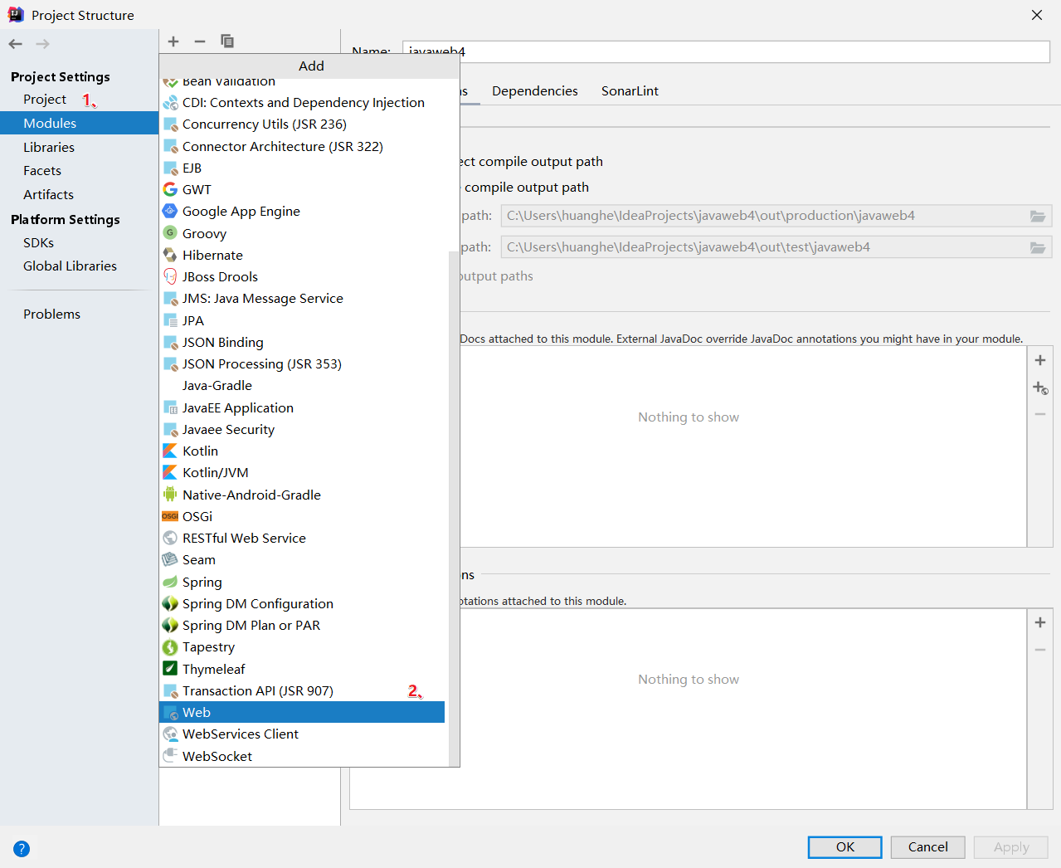Choose JavaEE Application entry
The image size is (1061, 868).
[x=302, y=407]
